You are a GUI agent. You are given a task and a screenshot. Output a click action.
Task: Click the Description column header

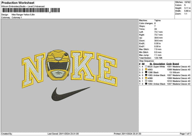(x=159, y=64)
